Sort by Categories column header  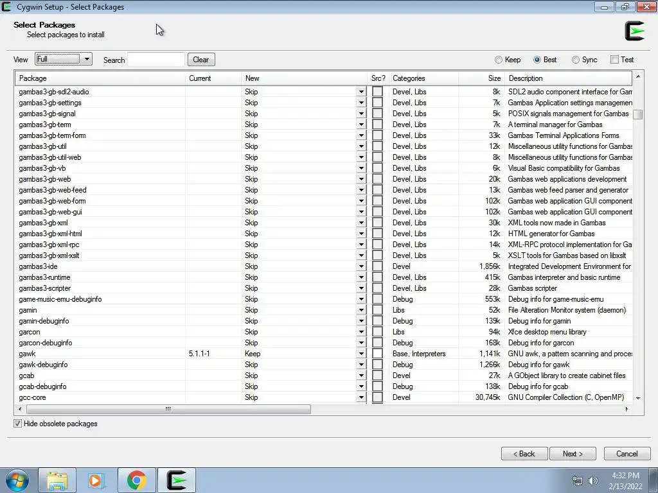click(423, 78)
